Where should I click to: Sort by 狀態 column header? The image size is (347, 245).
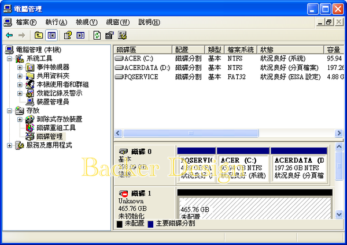(x=290, y=50)
